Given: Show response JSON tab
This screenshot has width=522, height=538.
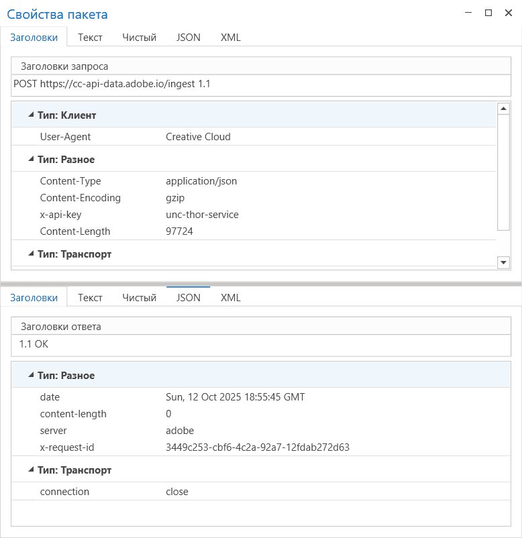Looking at the screenshot, I should click(188, 298).
